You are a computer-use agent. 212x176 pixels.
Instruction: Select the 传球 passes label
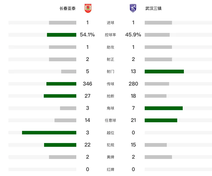pyautogui.click(x=110, y=84)
